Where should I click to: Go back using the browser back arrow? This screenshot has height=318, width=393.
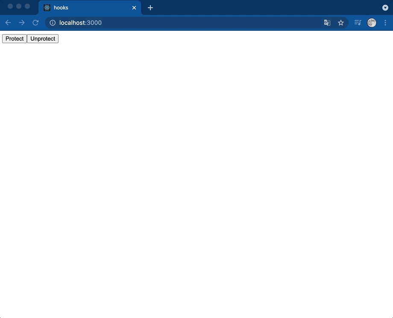coord(8,23)
